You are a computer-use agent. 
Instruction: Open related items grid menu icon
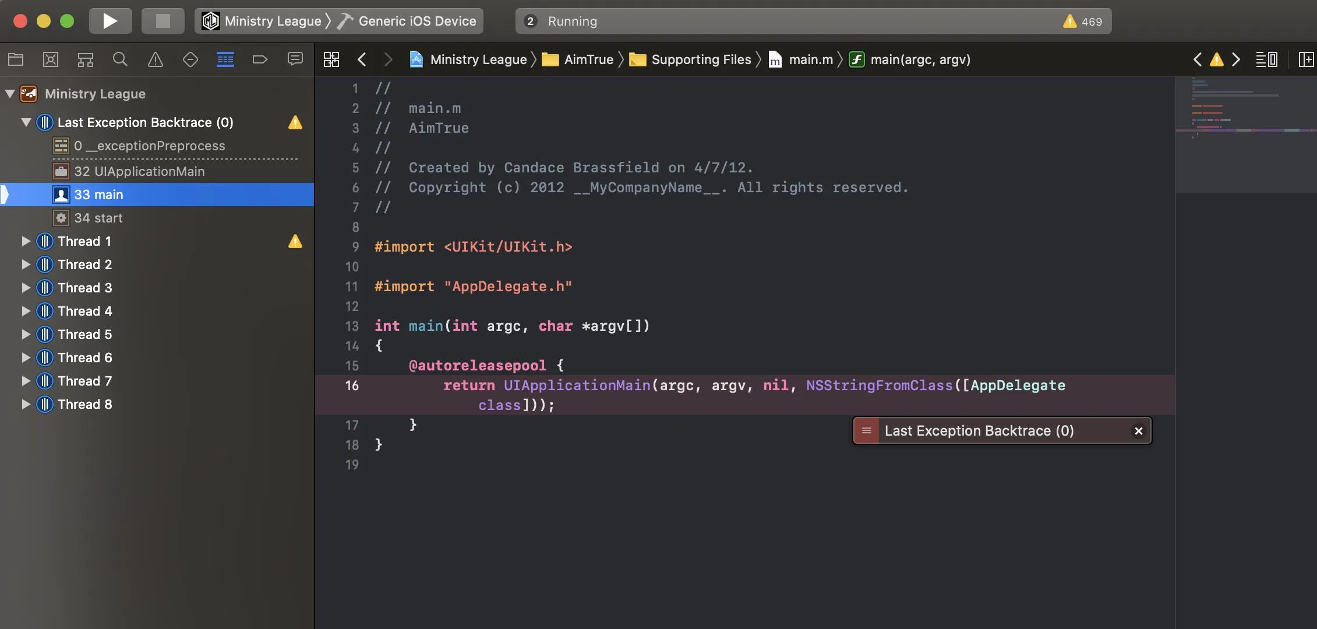coord(331,59)
